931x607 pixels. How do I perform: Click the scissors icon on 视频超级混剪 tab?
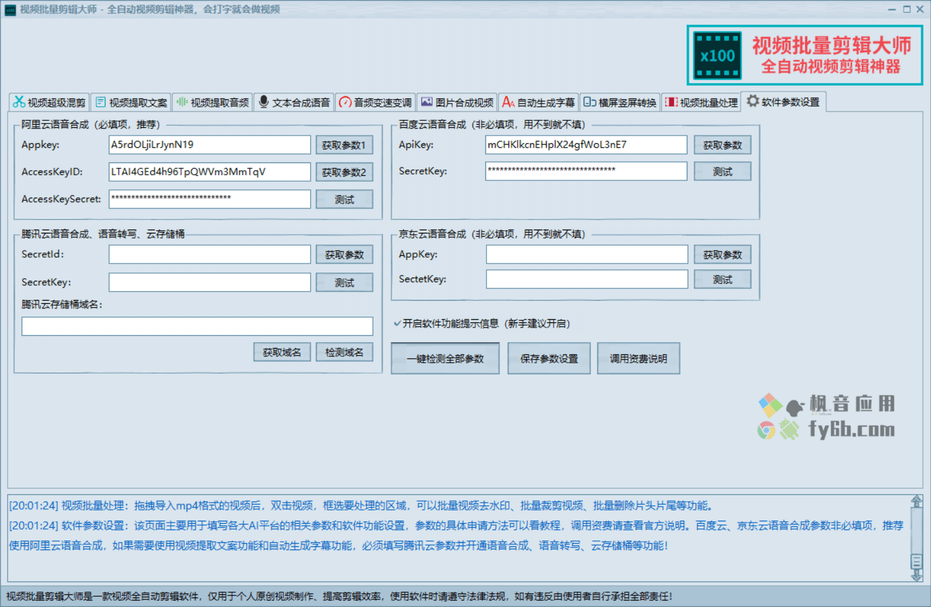click(19, 102)
